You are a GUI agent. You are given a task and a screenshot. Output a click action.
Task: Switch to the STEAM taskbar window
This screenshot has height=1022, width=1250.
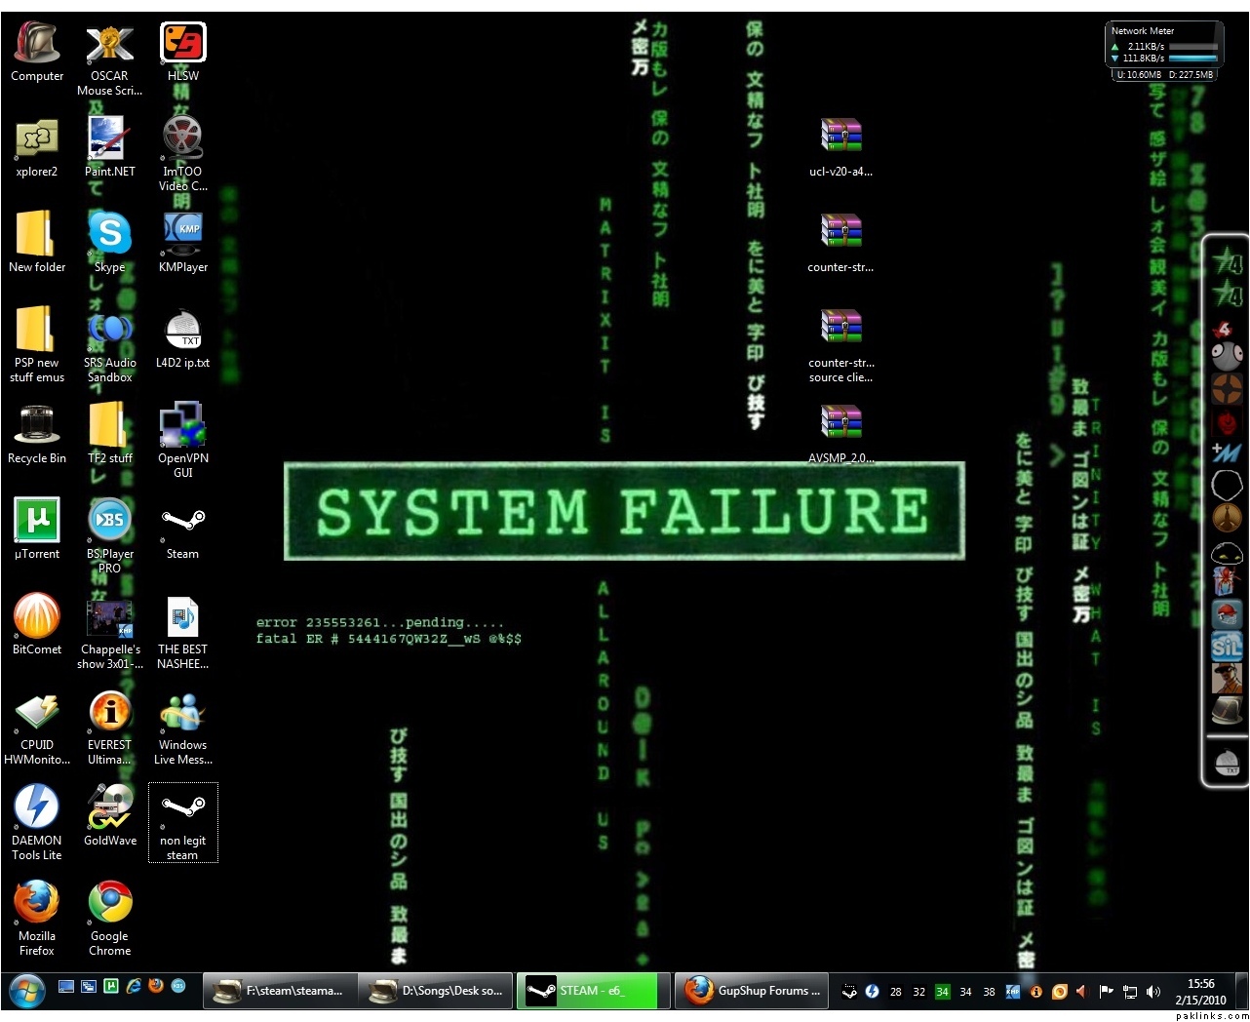pyautogui.click(x=593, y=991)
